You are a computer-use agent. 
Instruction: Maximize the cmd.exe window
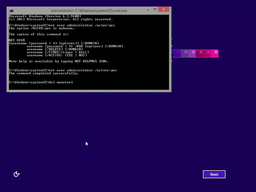click(154, 9)
